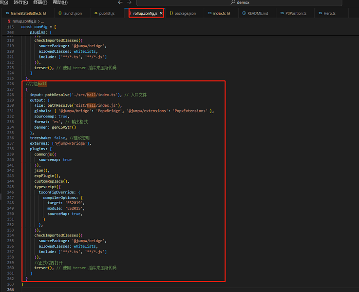Click 'expPlugin(),' line
The width and height of the screenshot is (359, 292).
tap(47, 176)
